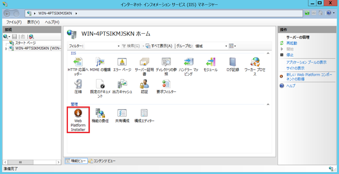Open the ハンドラー マッピング feature
Screen dimensions: 339x174
[x=188, y=67]
